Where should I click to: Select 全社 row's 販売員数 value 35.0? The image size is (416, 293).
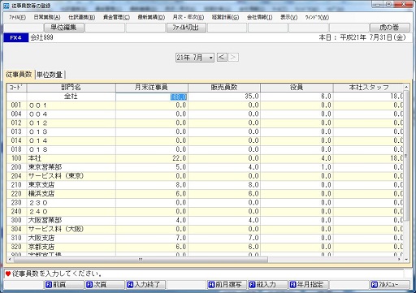click(224, 97)
